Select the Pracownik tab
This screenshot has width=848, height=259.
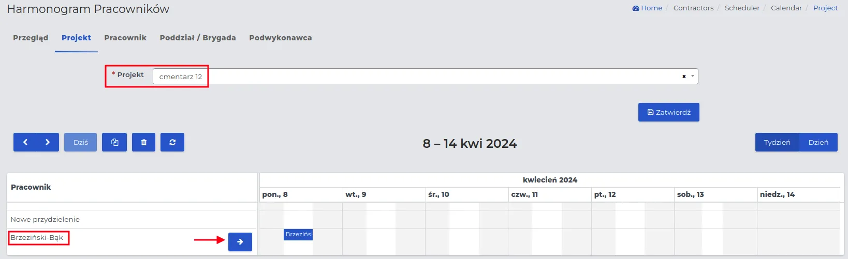click(125, 38)
